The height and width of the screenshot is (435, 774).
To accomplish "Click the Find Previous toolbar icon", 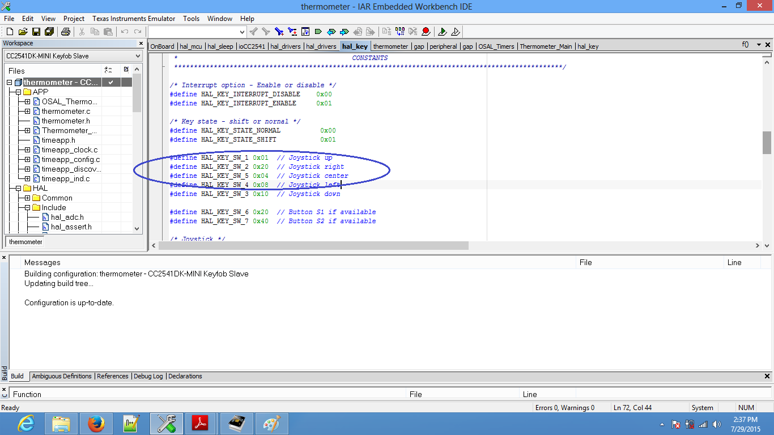I will pos(253,32).
